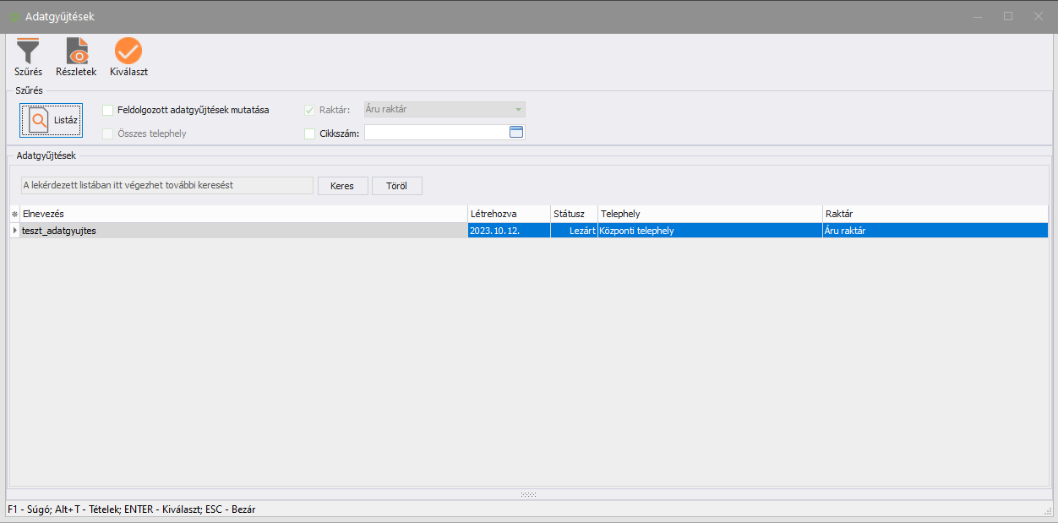This screenshot has width=1058, height=523.
Task: Select the Központi telephely cell in row
Action: click(x=709, y=231)
